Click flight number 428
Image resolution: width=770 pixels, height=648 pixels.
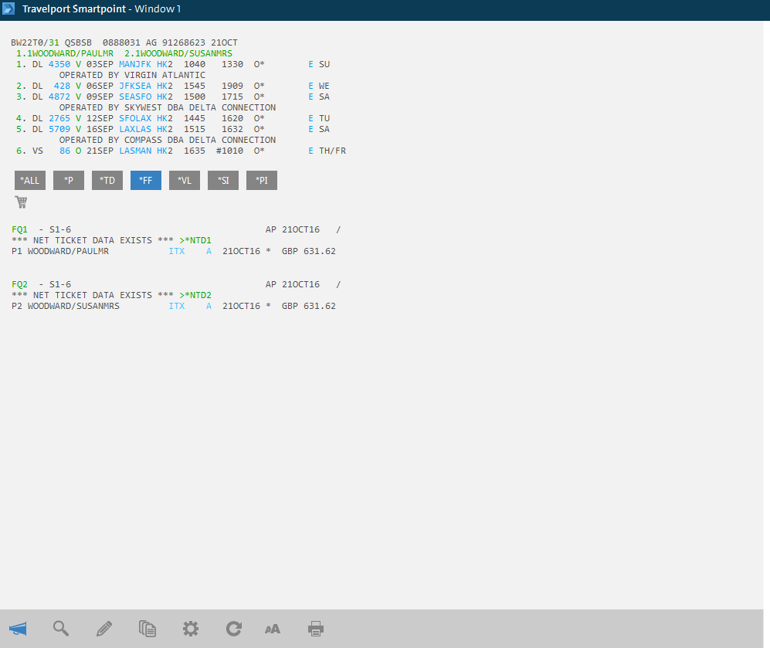(63, 86)
